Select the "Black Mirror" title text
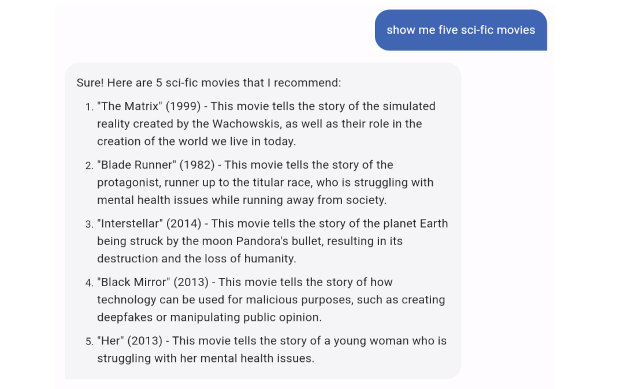Viewport: 624px width, 389px height. (135, 282)
